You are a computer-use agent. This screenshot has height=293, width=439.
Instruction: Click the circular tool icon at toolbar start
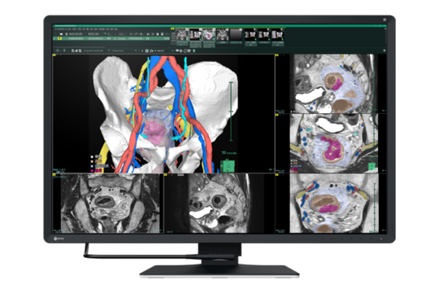click(x=58, y=50)
